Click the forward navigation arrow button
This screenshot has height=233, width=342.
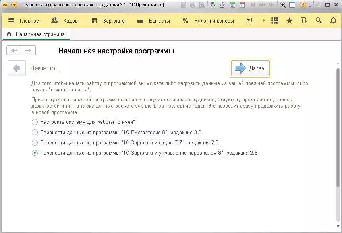pyautogui.click(x=28, y=51)
